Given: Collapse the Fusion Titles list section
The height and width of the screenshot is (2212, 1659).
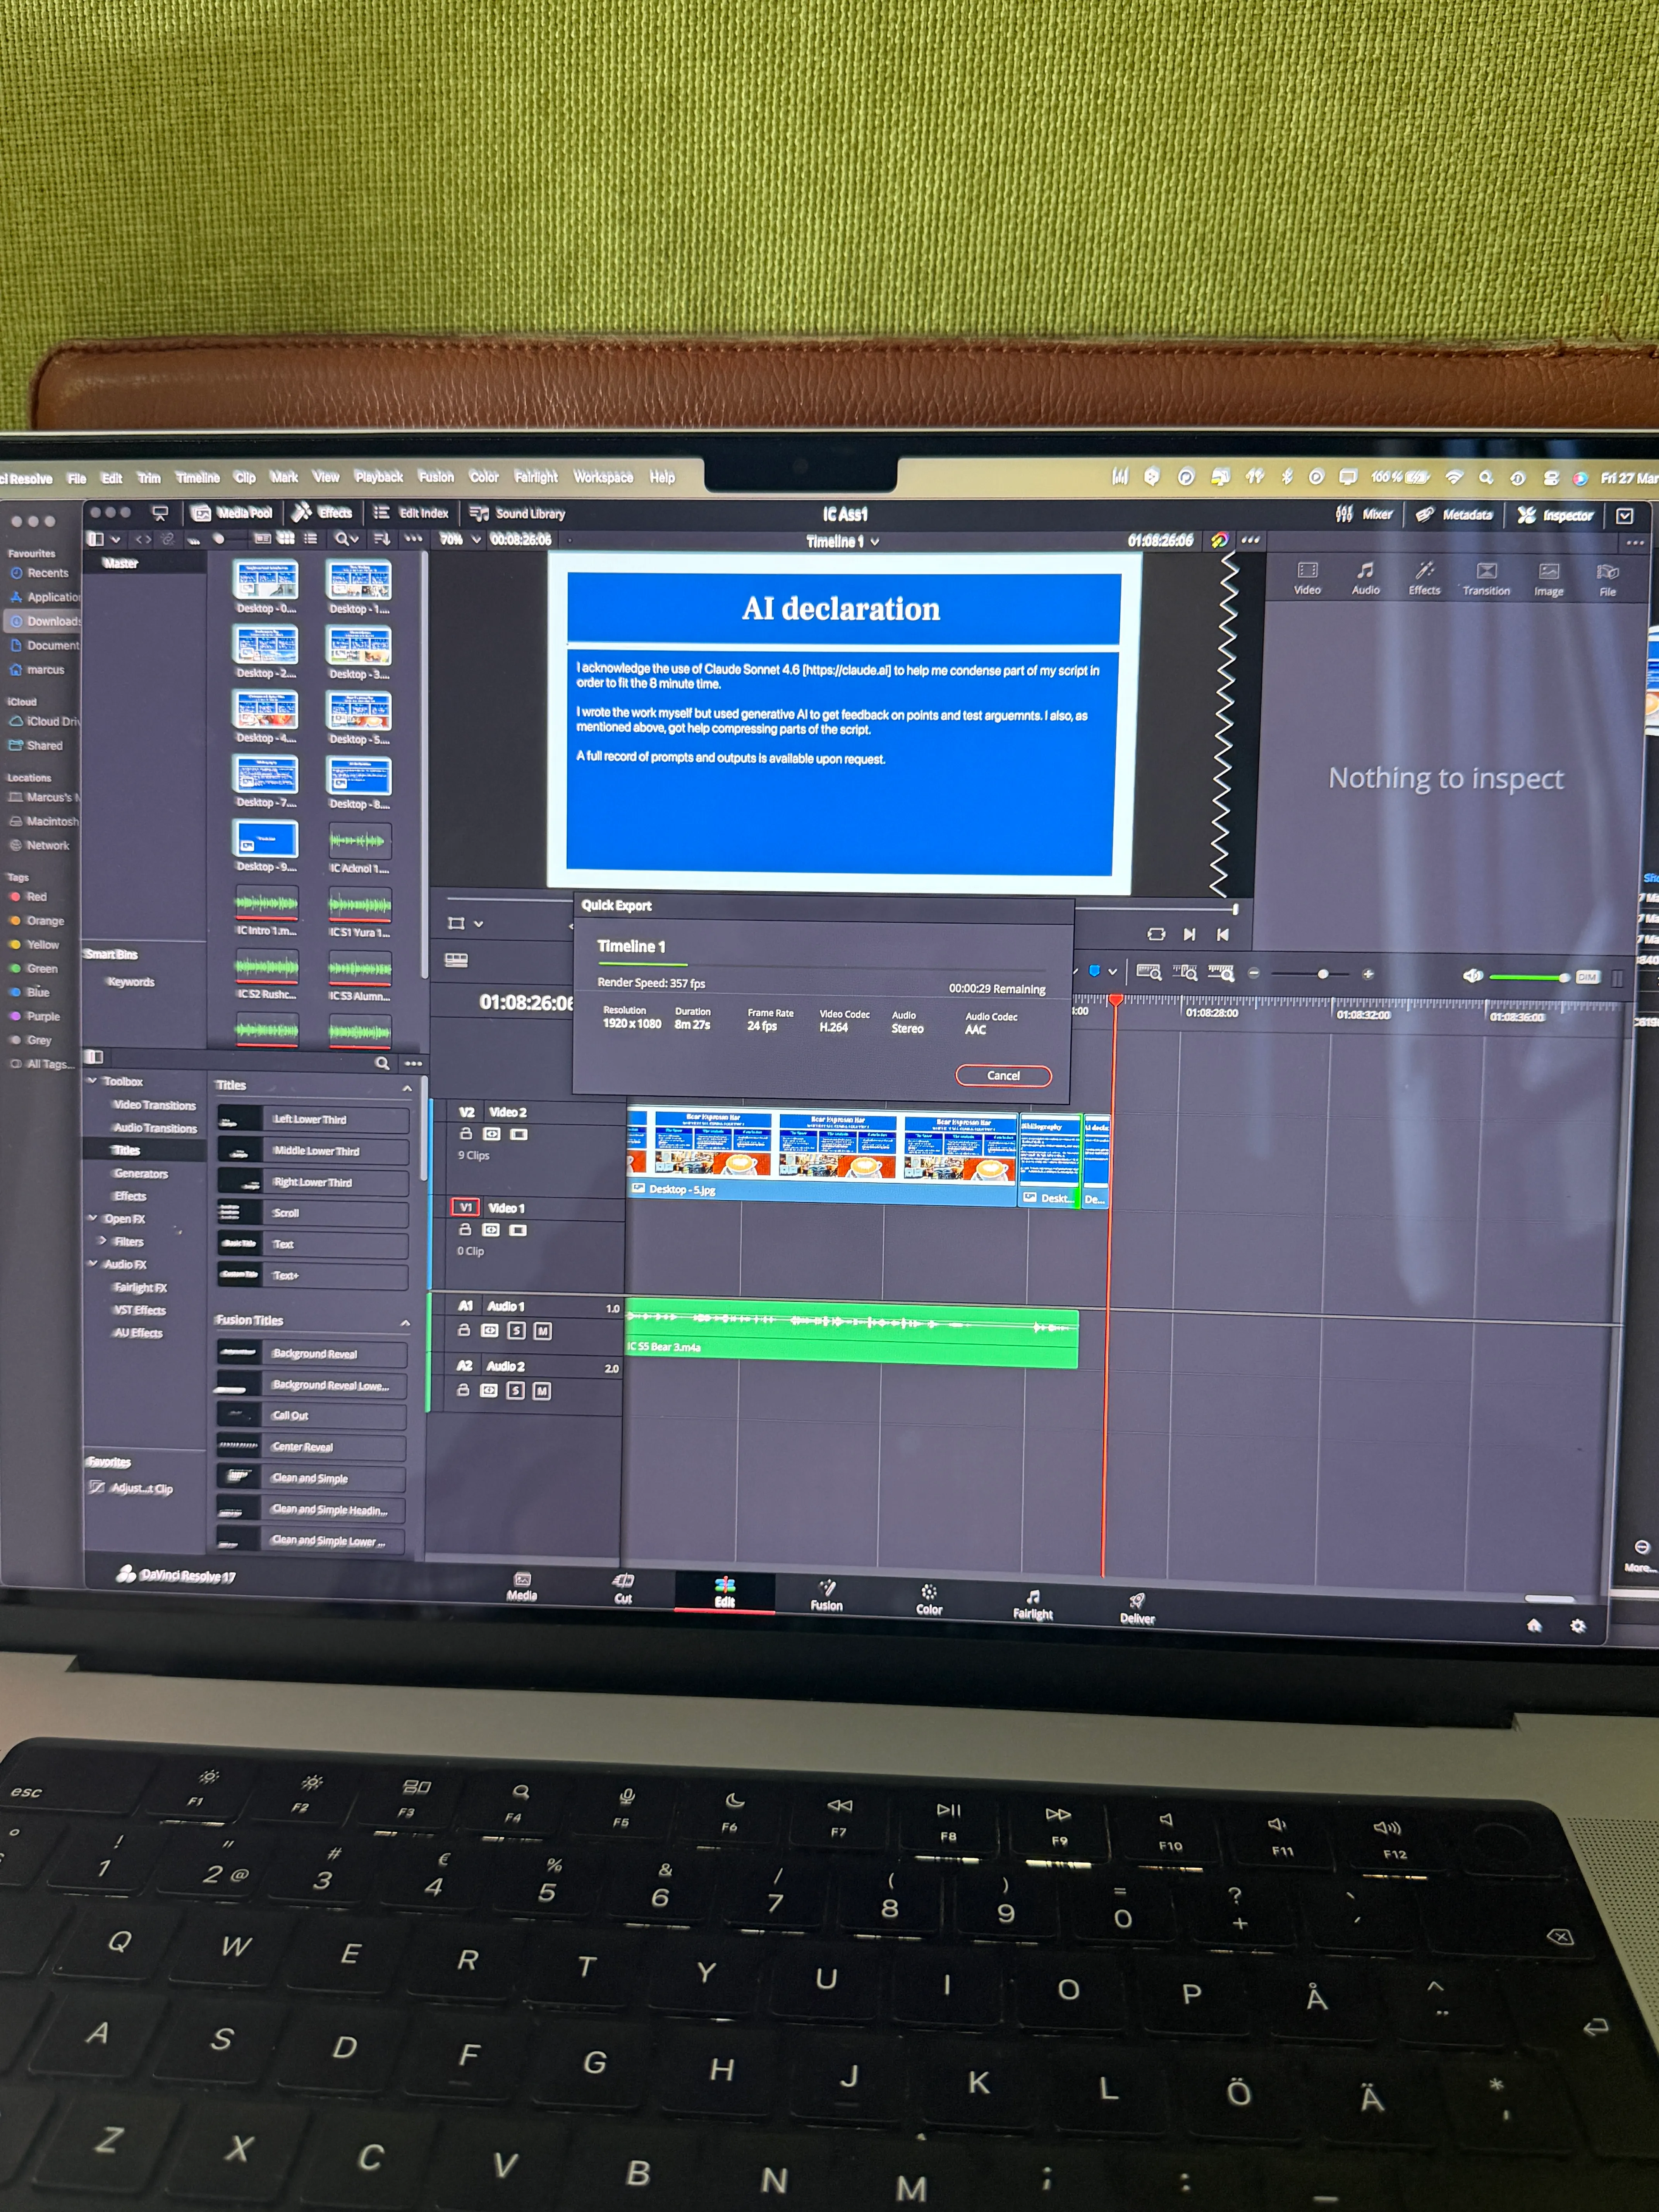Looking at the screenshot, I should click(405, 1323).
